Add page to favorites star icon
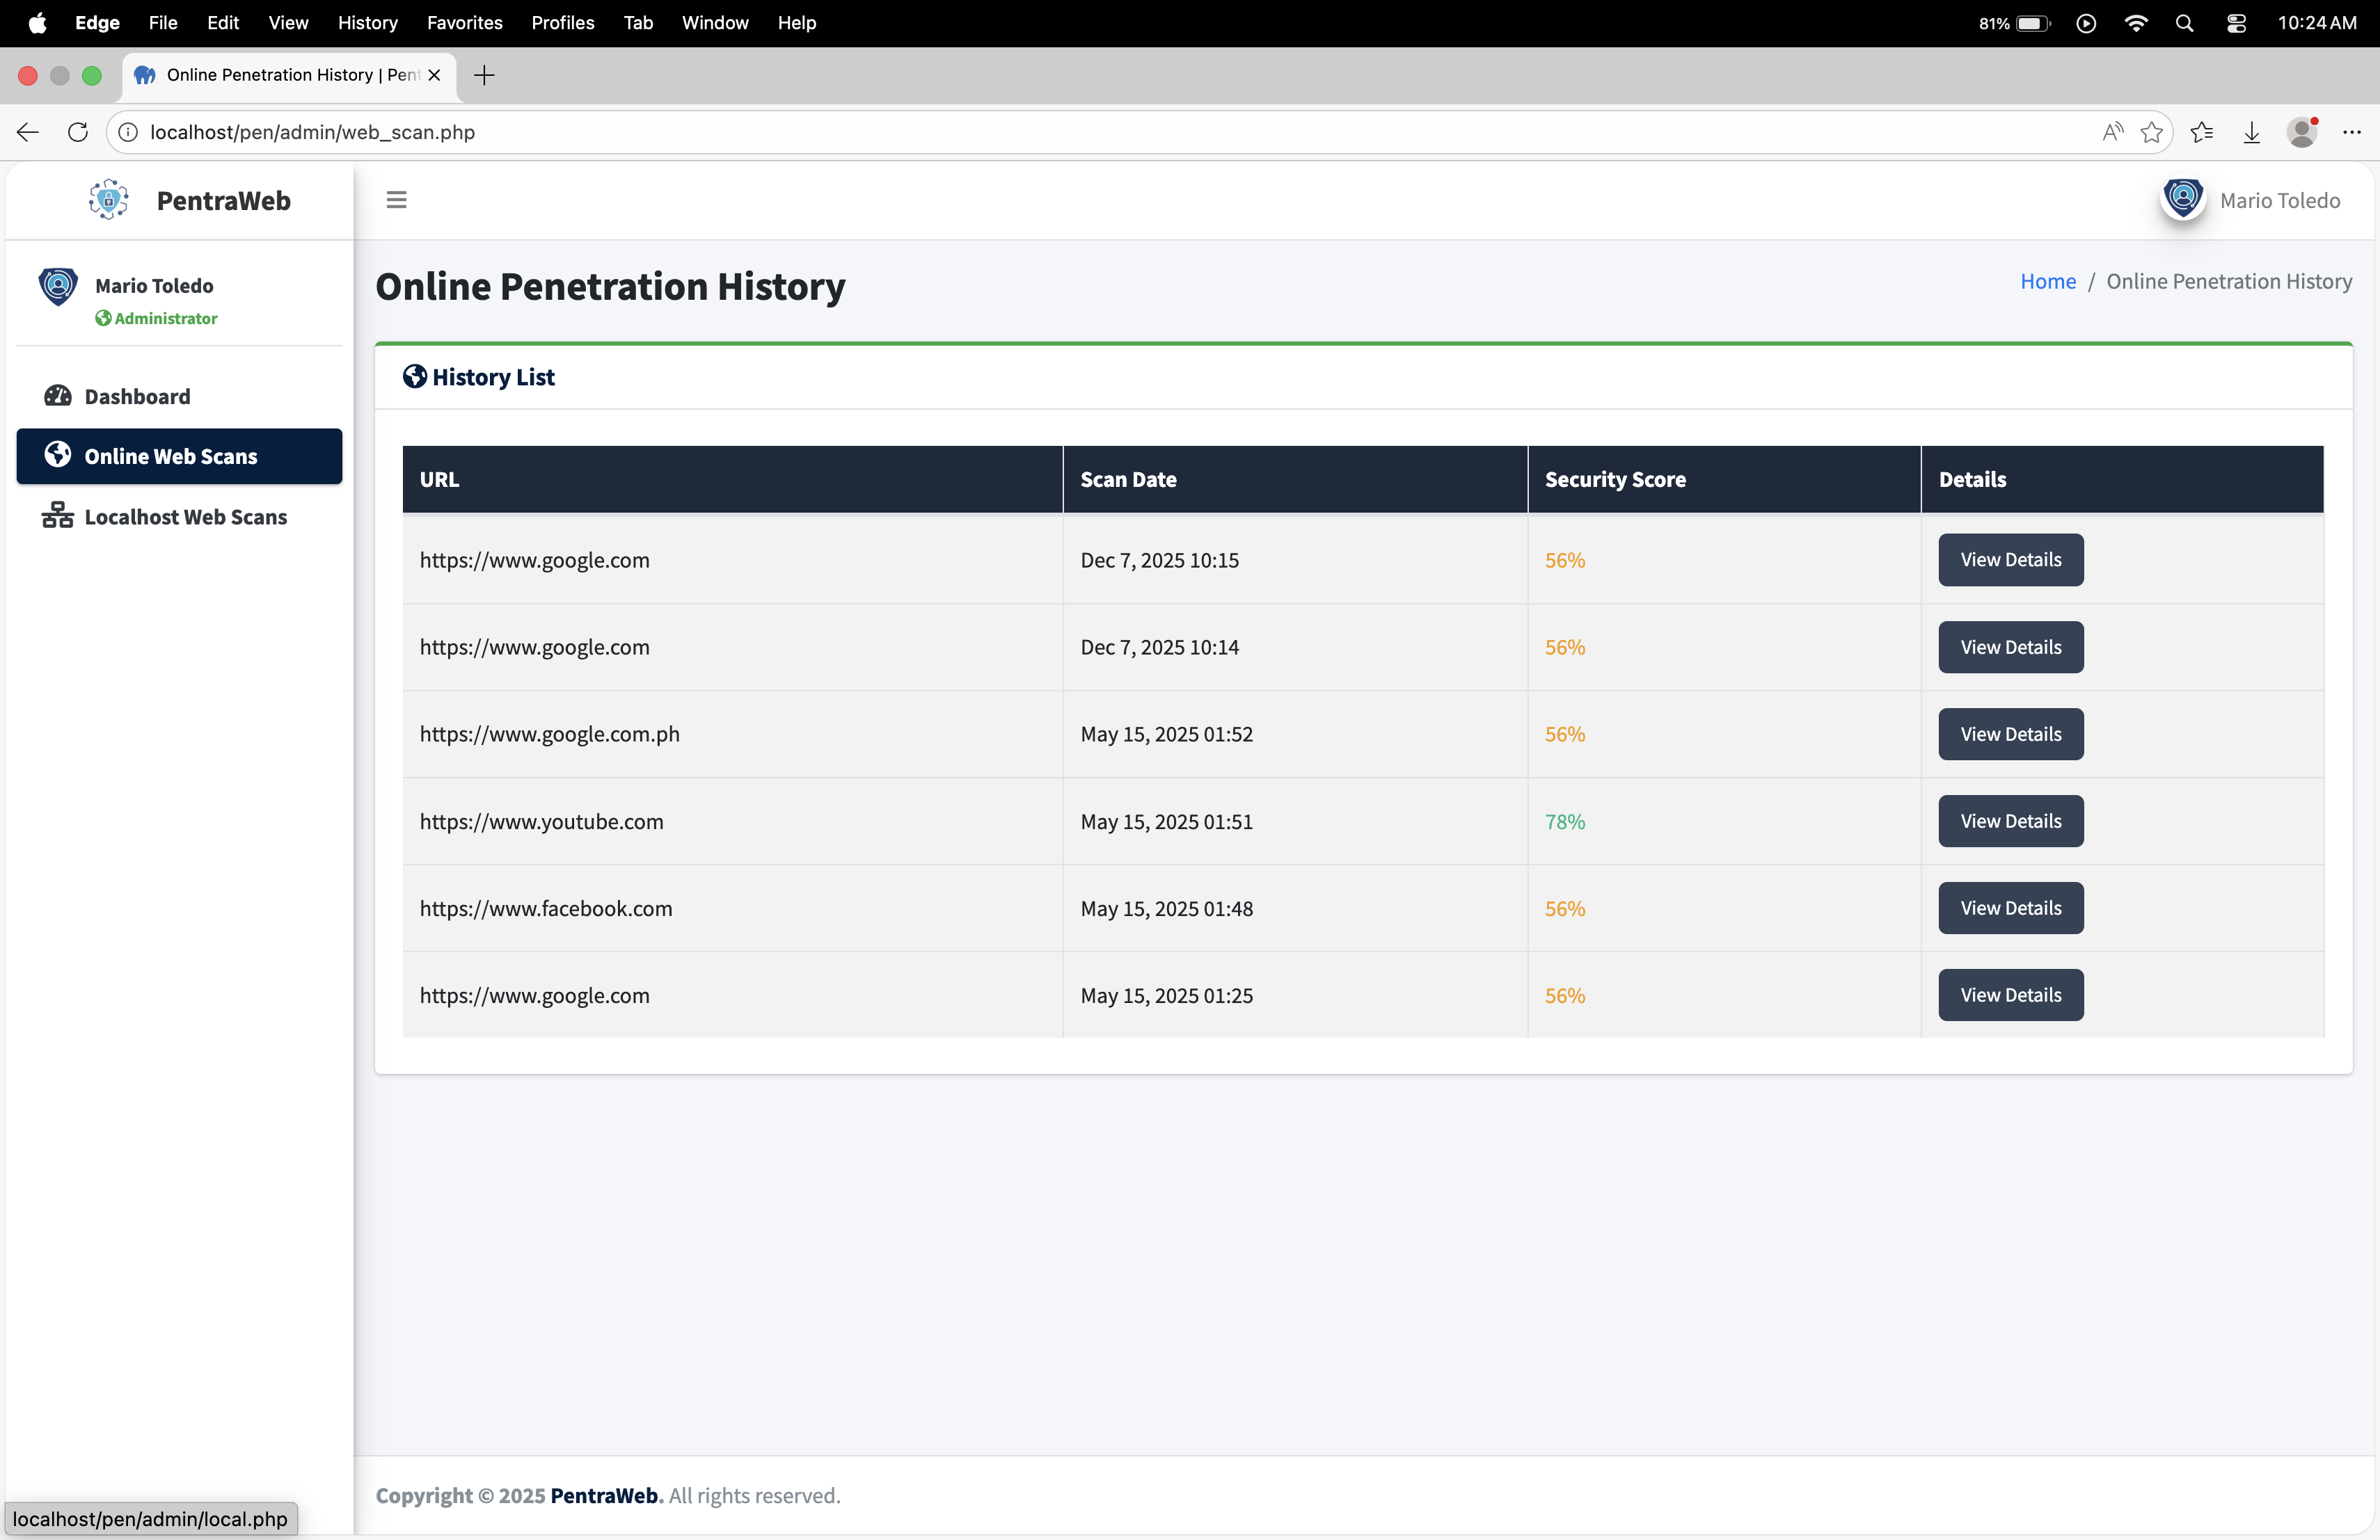The width and height of the screenshot is (2380, 1540). point(2152,132)
